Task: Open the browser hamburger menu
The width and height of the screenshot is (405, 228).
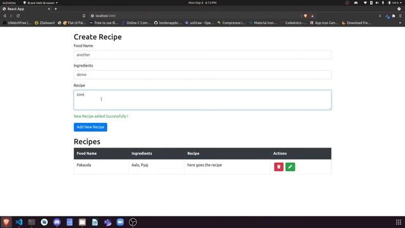Action: [x=401, y=16]
